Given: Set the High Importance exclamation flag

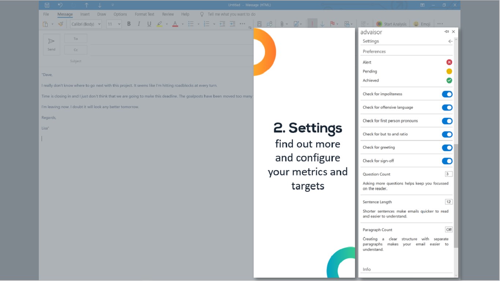Looking at the screenshot, I should 312,24.
